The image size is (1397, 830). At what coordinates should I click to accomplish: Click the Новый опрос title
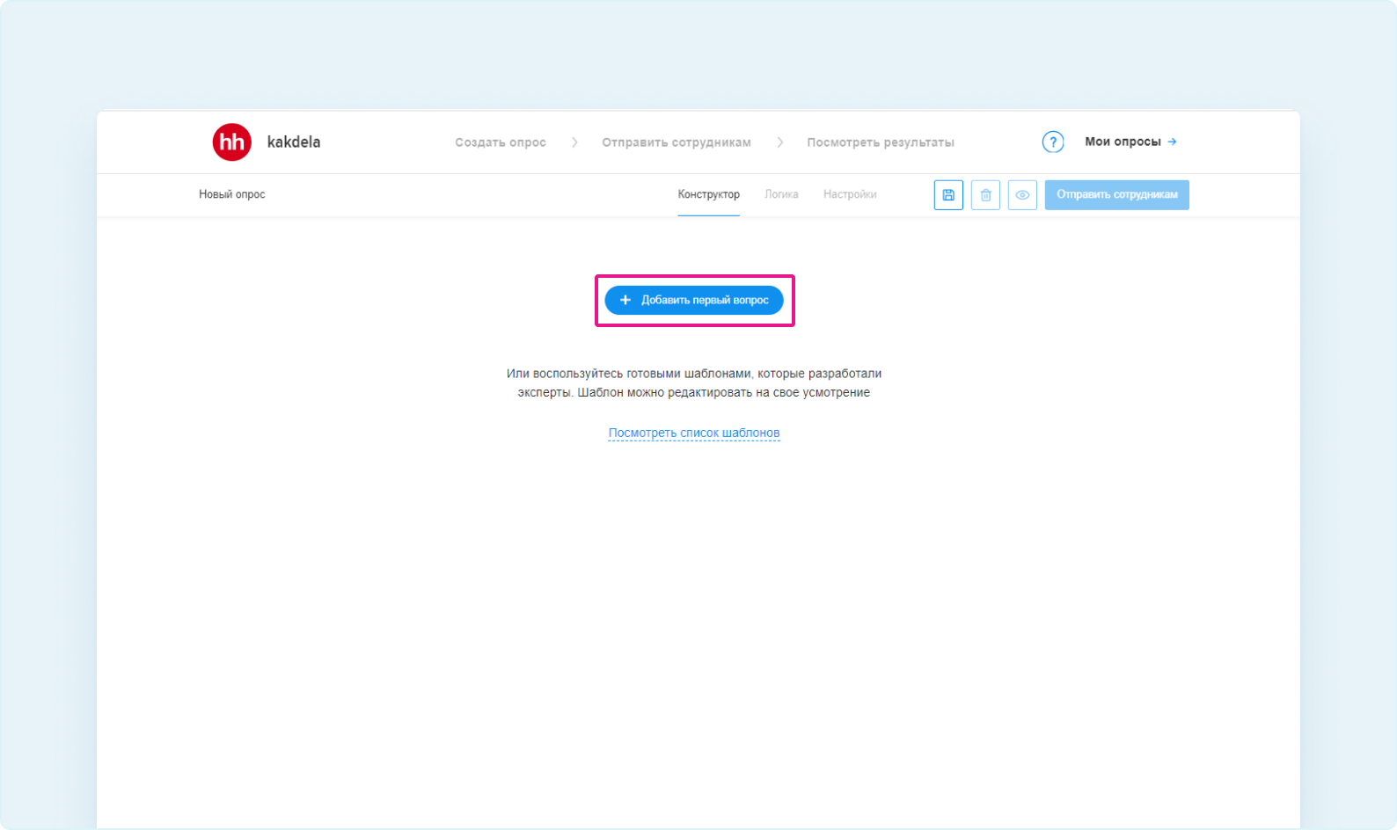pyautogui.click(x=231, y=194)
